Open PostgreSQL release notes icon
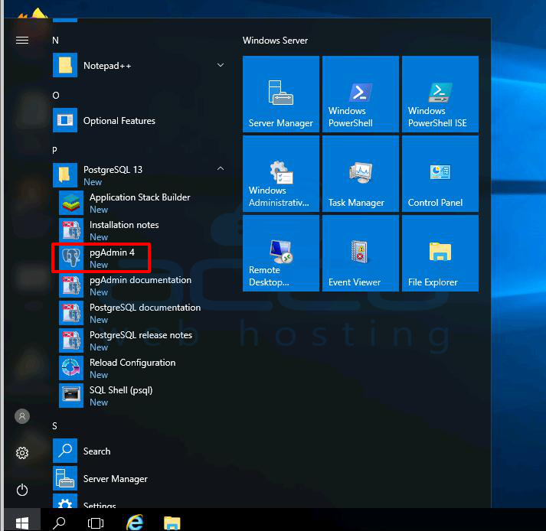This screenshot has width=546, height=531. point(71,340)
